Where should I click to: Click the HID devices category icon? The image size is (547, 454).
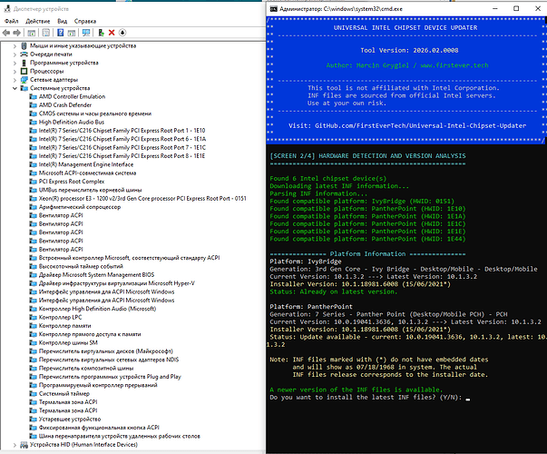(24, 445)
